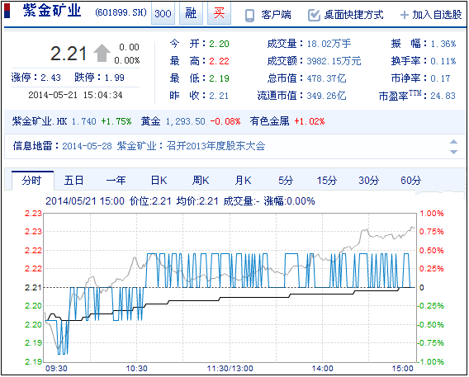This screenshot has height=377, width=469.
Task: Click 市盈率 TTM value 24.83
Action: click(443, 96)
